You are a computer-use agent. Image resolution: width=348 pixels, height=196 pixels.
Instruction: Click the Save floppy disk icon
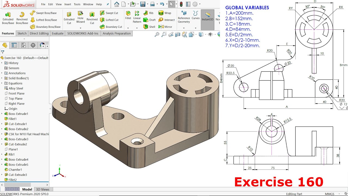[x=142, y=4]
